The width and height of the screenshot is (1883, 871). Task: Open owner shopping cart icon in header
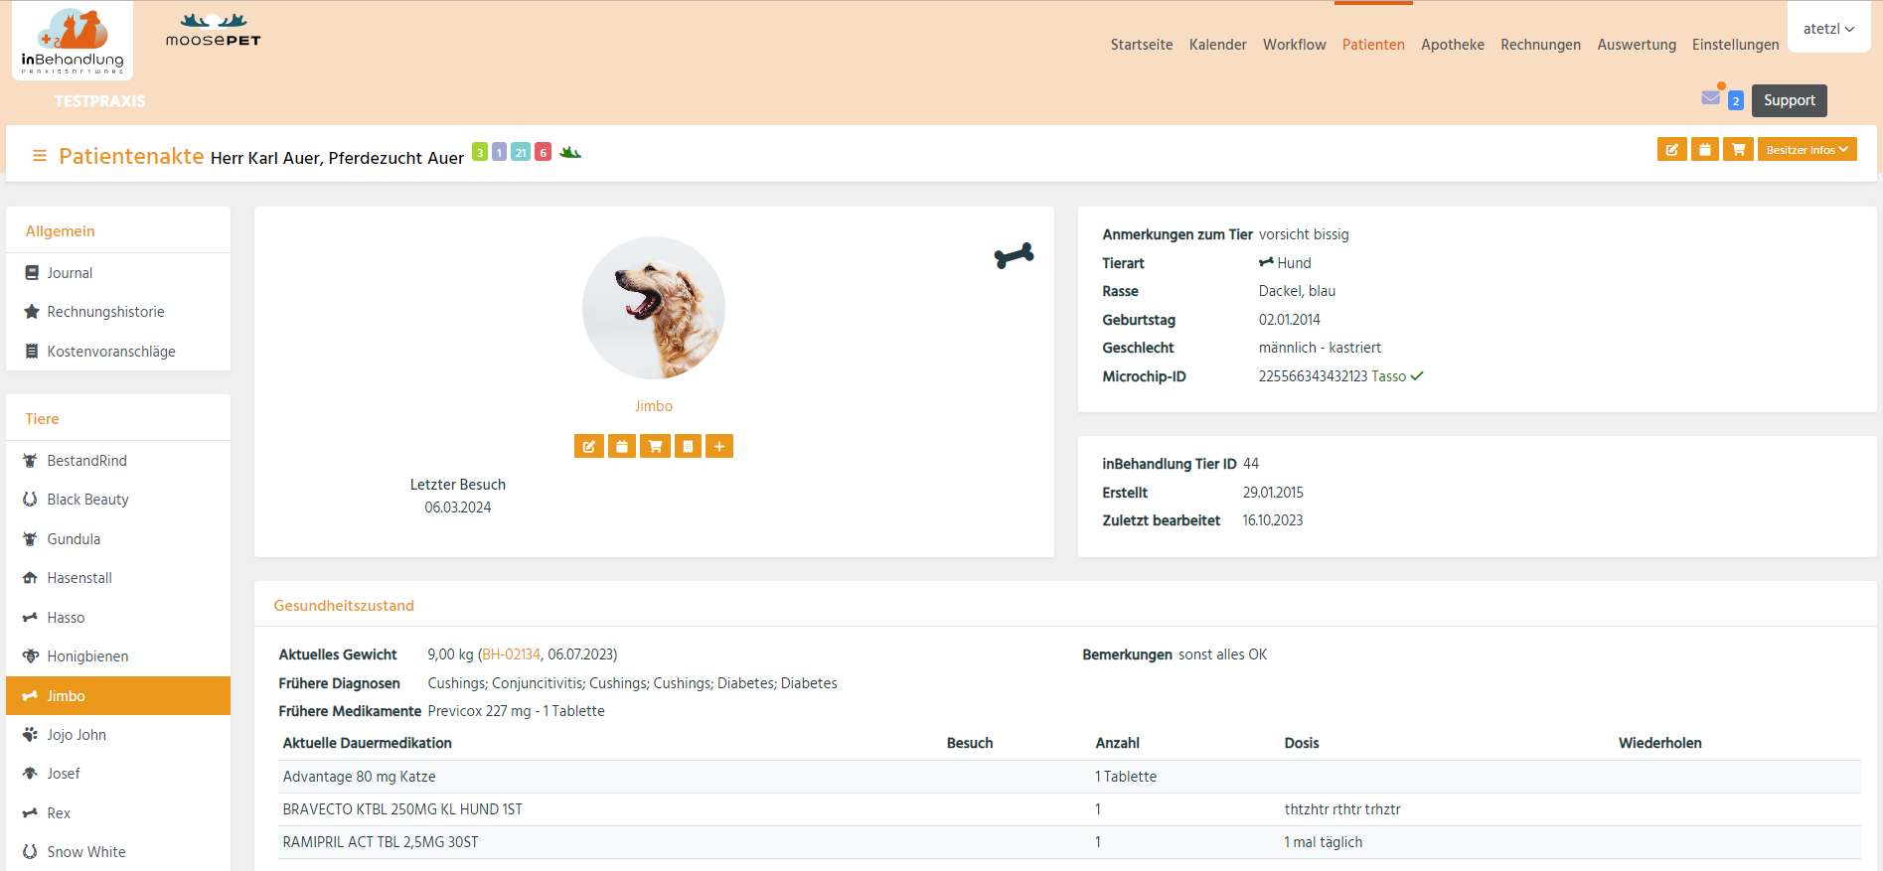click(x=1738, y=149)
